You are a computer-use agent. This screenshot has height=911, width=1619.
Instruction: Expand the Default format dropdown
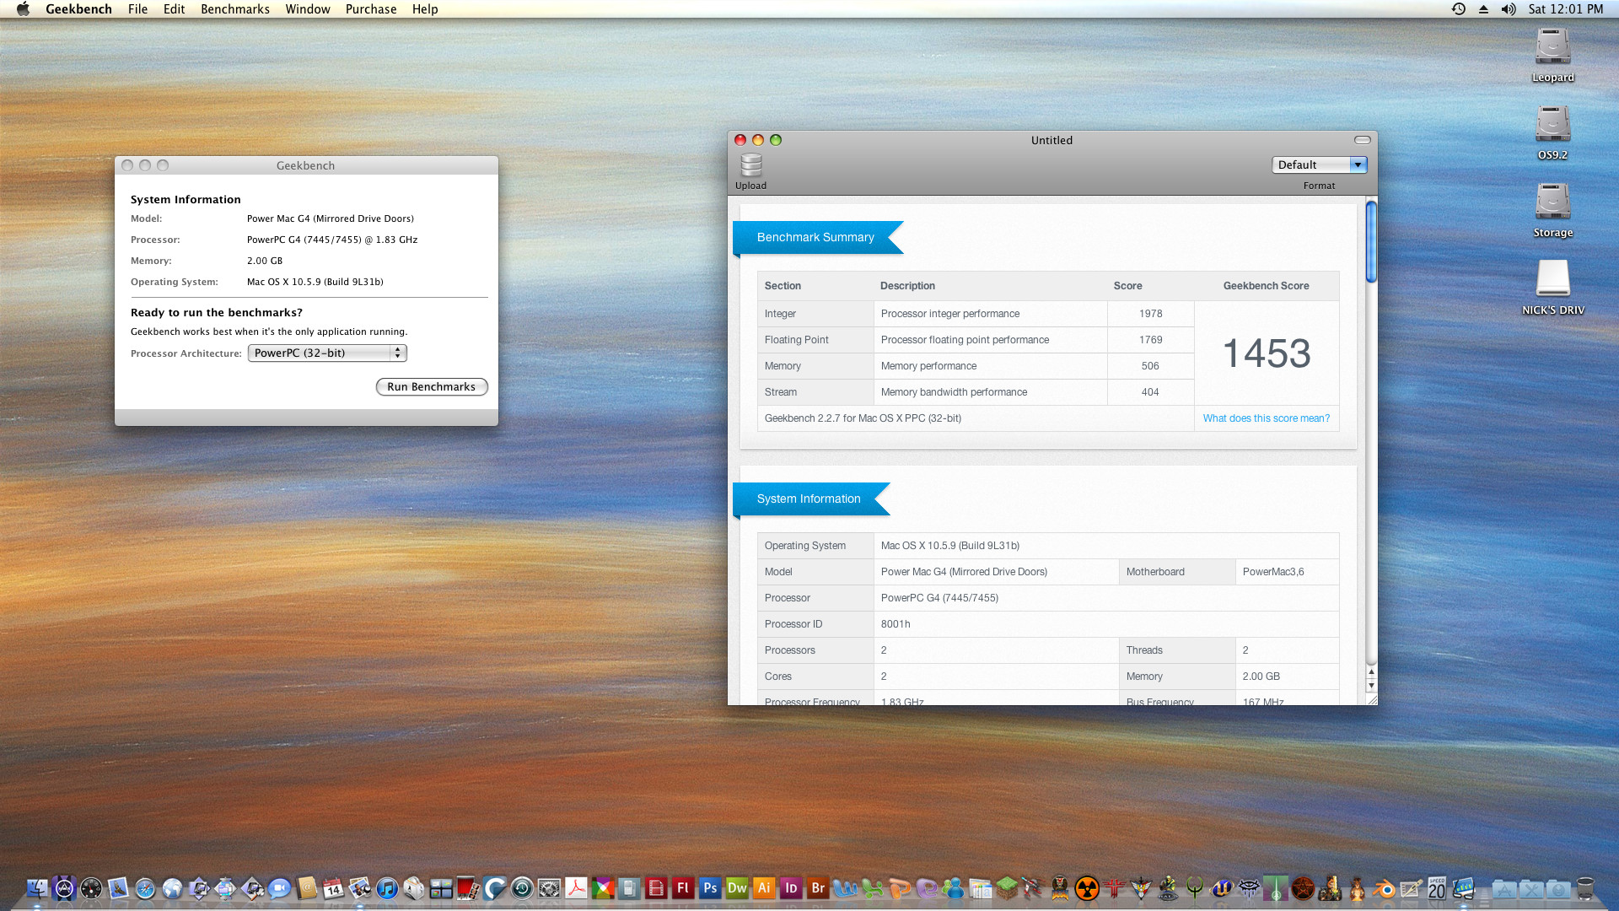[x=1319, y=165]
